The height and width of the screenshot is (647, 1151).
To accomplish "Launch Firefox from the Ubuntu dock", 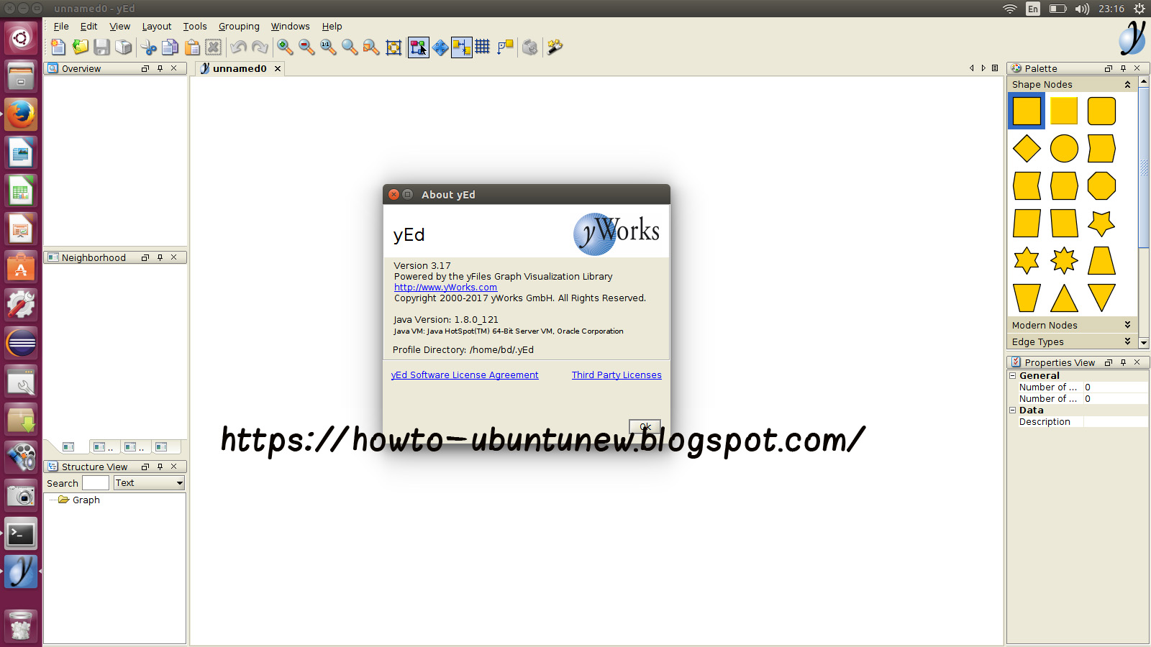I will click(x=21, y=114).
